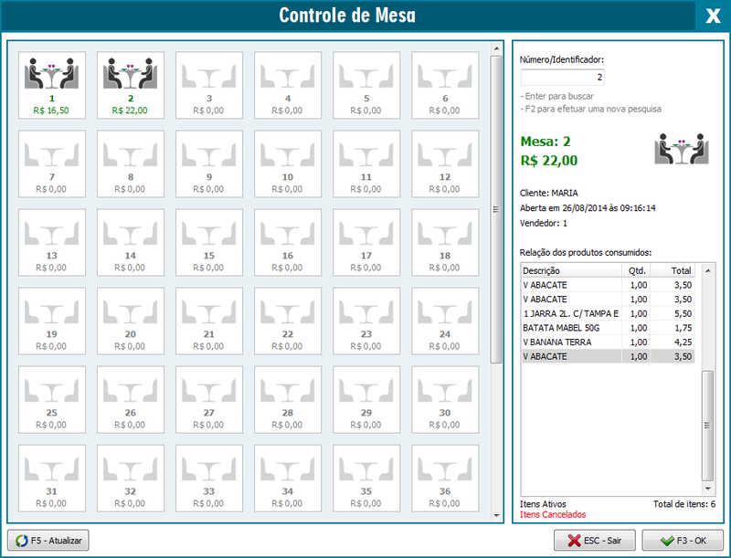Pick table 17 icon
Viewport: 731px width, 558px height.
(366, 242)
